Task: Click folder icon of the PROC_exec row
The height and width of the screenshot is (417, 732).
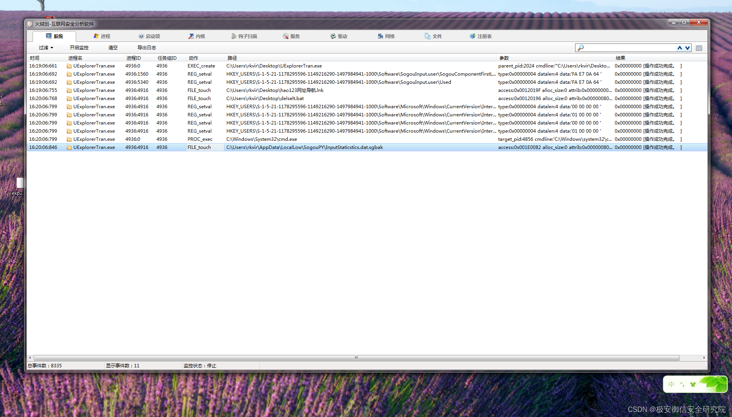Action: click(x=69, y=139)
